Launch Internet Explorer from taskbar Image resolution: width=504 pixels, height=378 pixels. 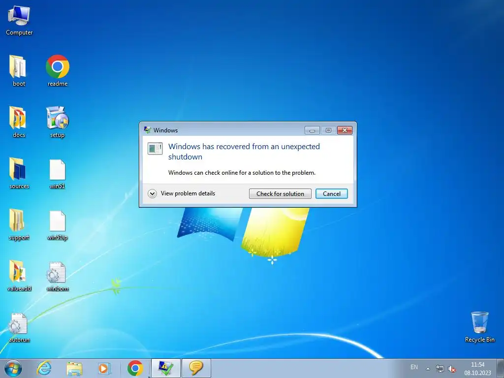pos(44,368)
